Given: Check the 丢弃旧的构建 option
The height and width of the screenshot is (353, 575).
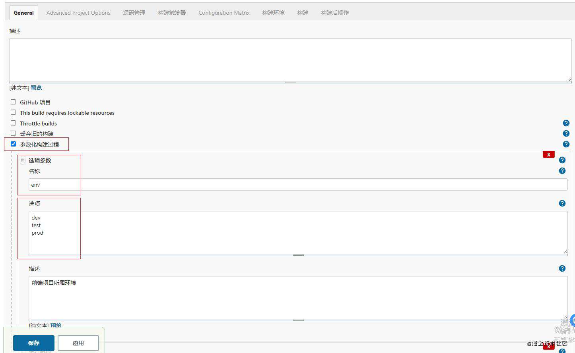Looking at the screenshot, I should pos(14,133).
